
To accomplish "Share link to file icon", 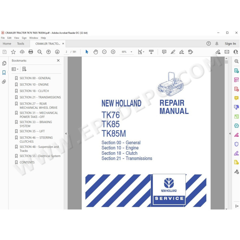I will [218, 52].
